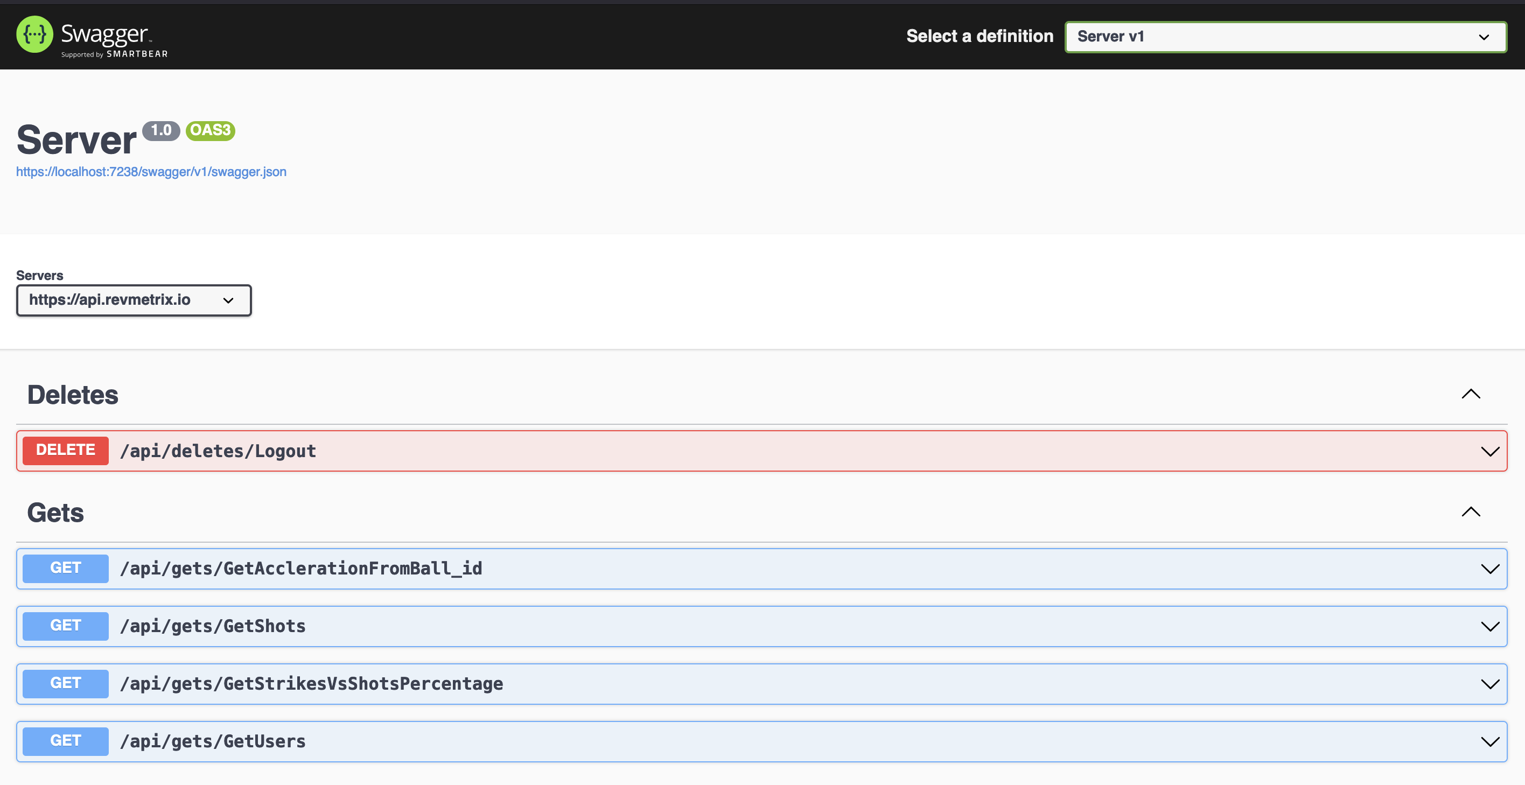
Task: Click GET badge for GetAcclerationFromBall_id
Action: pos(66,569)
